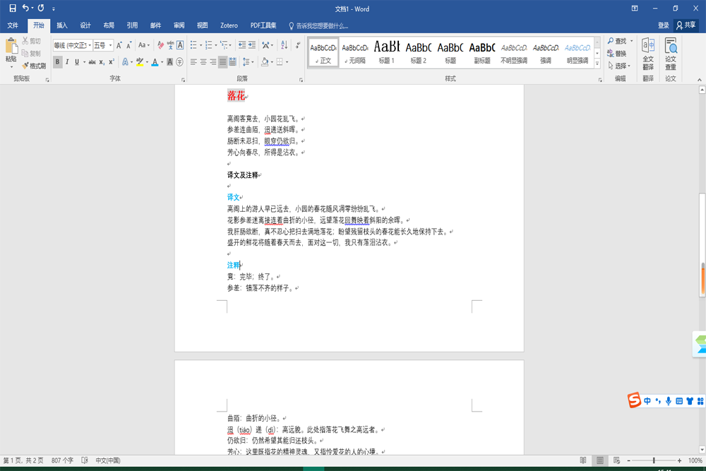706x471 pixels.
Task: Enable right-align paragraph formatting
Action: click(x=213, y=61)
